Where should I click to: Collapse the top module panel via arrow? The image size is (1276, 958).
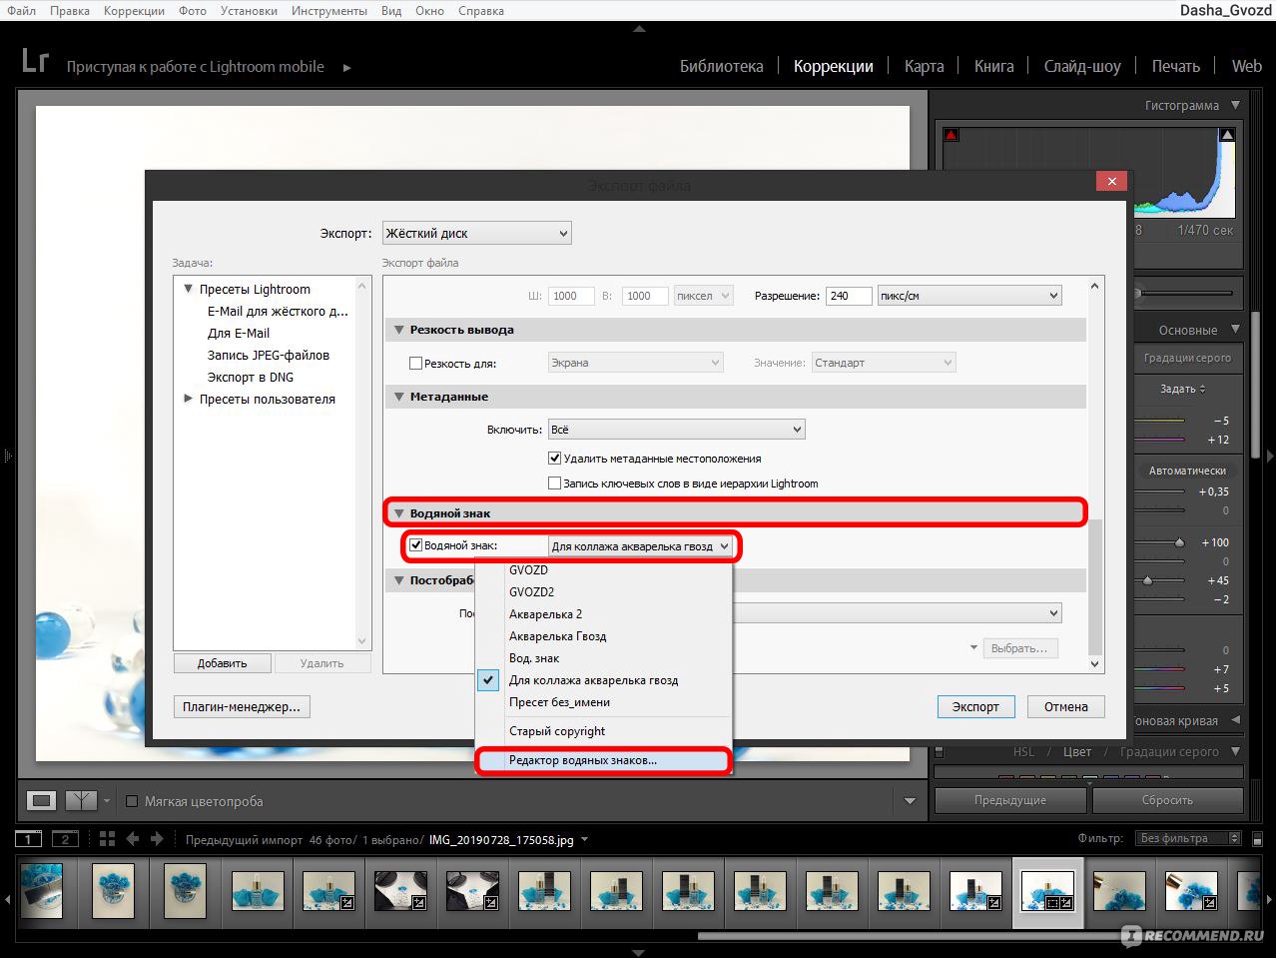coord(638,29)
